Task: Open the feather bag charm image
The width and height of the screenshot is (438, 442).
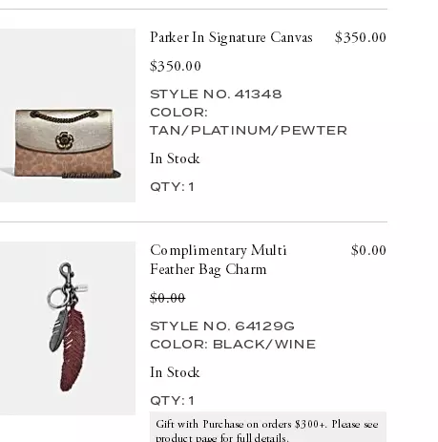Action: (68, 328)
